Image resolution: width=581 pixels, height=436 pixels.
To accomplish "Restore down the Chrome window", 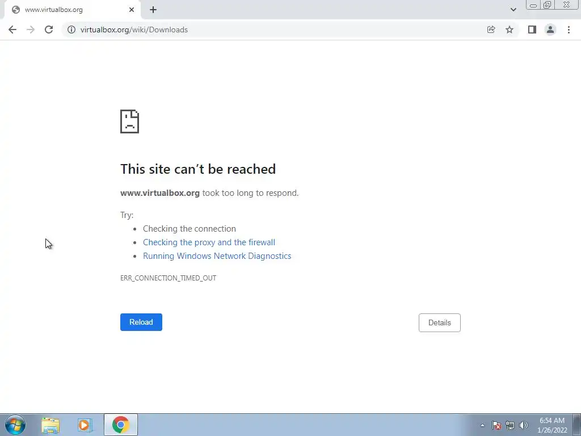I will 548,5.
